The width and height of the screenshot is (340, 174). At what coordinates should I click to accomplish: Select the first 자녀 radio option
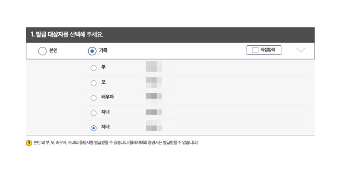pyautogui.click(x=93, y=113)
